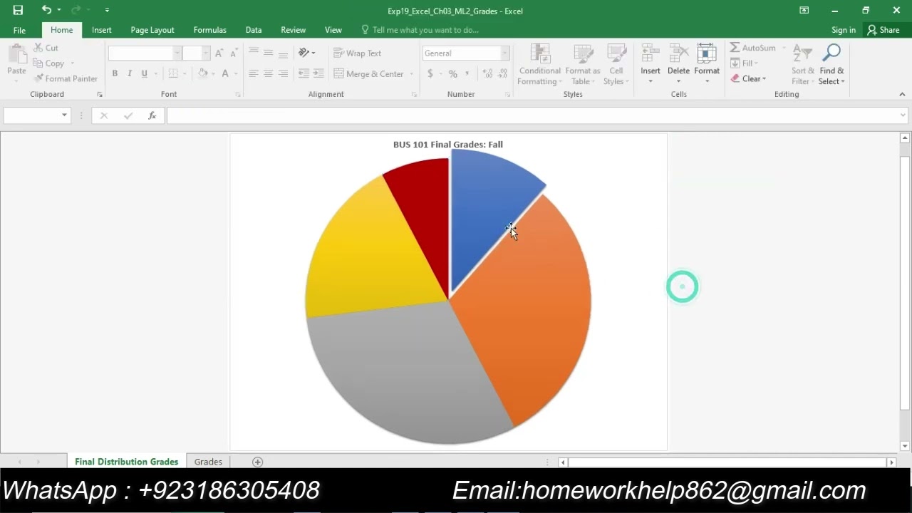912x513 pixels.
Task: Apply font color
Action: (x=225, y=73)
